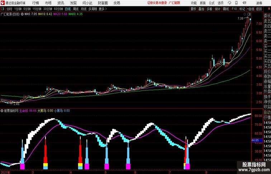The image size is (271, 174).
Task: Switch to 60分钟 period
Action: 58,9
